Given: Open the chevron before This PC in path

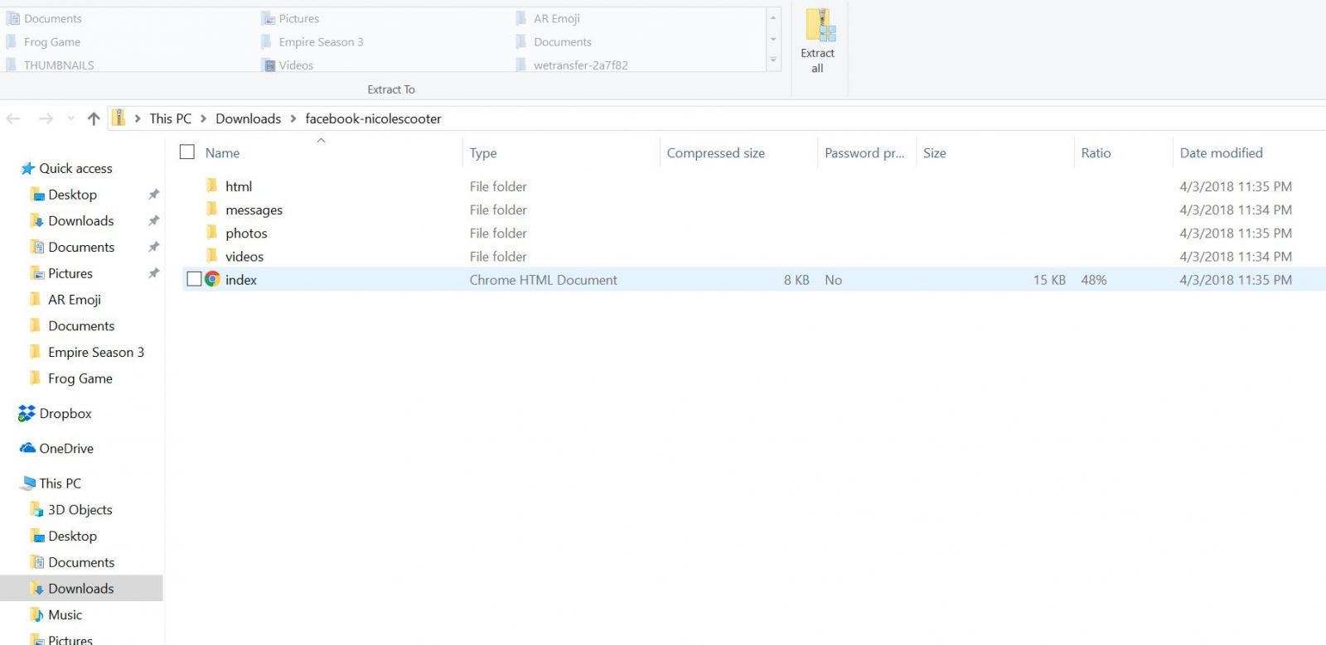Looking at the screenshot, I should tap(138, 119).
